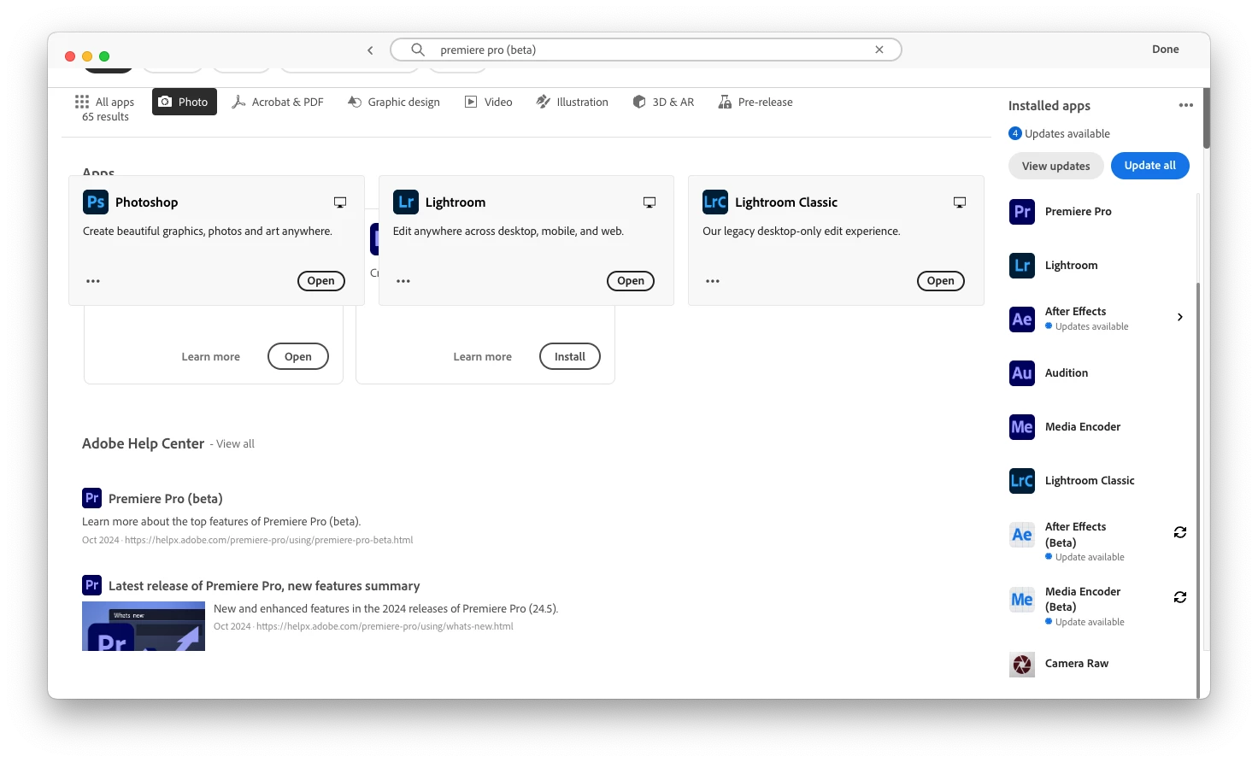
Task: Click Audition icon in Installed apps
Action: 1022,373
